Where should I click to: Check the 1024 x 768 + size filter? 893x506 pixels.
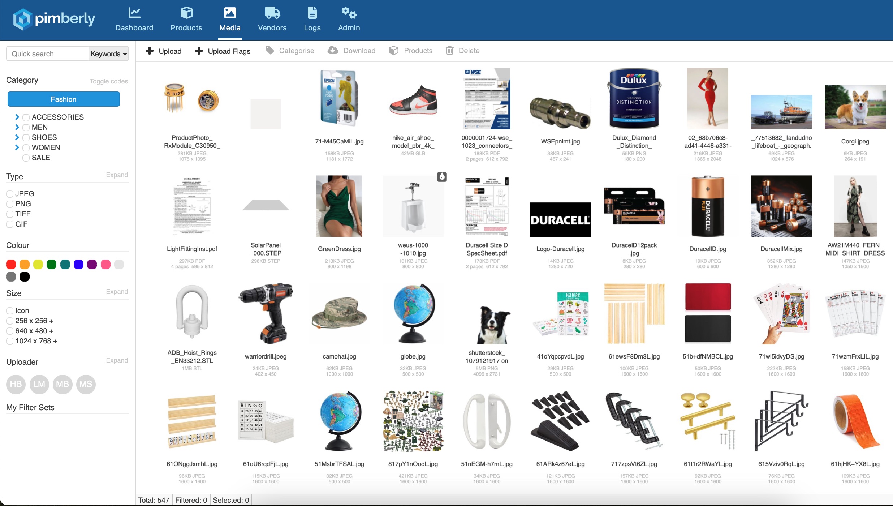10,341
